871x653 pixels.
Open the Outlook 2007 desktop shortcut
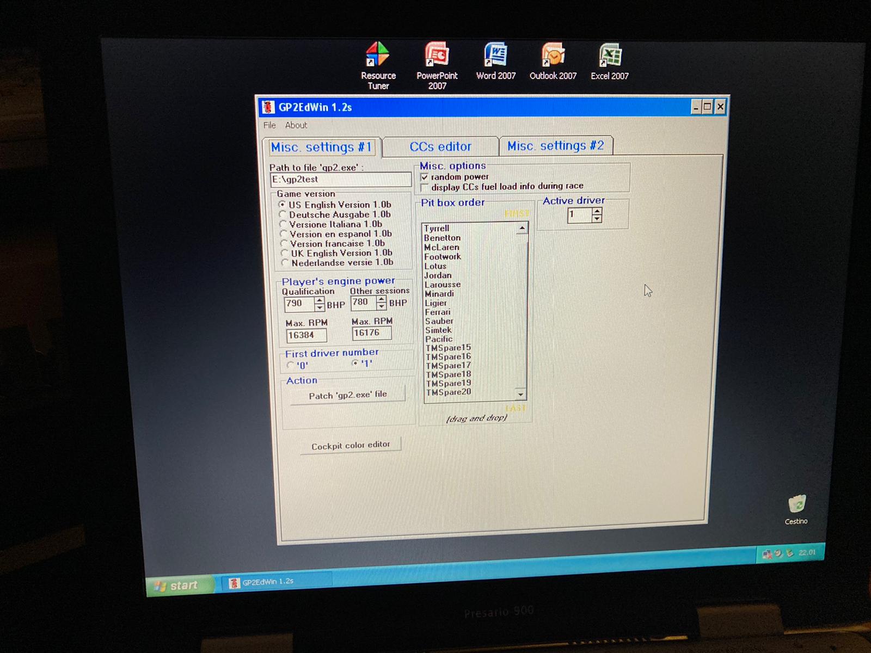click(553, 57)
